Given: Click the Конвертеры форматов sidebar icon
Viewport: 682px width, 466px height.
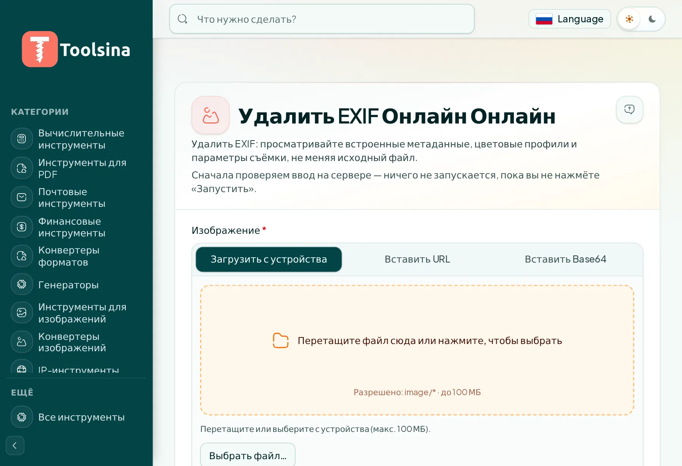Looking at the screenshot, I should [x=22, y=256].
